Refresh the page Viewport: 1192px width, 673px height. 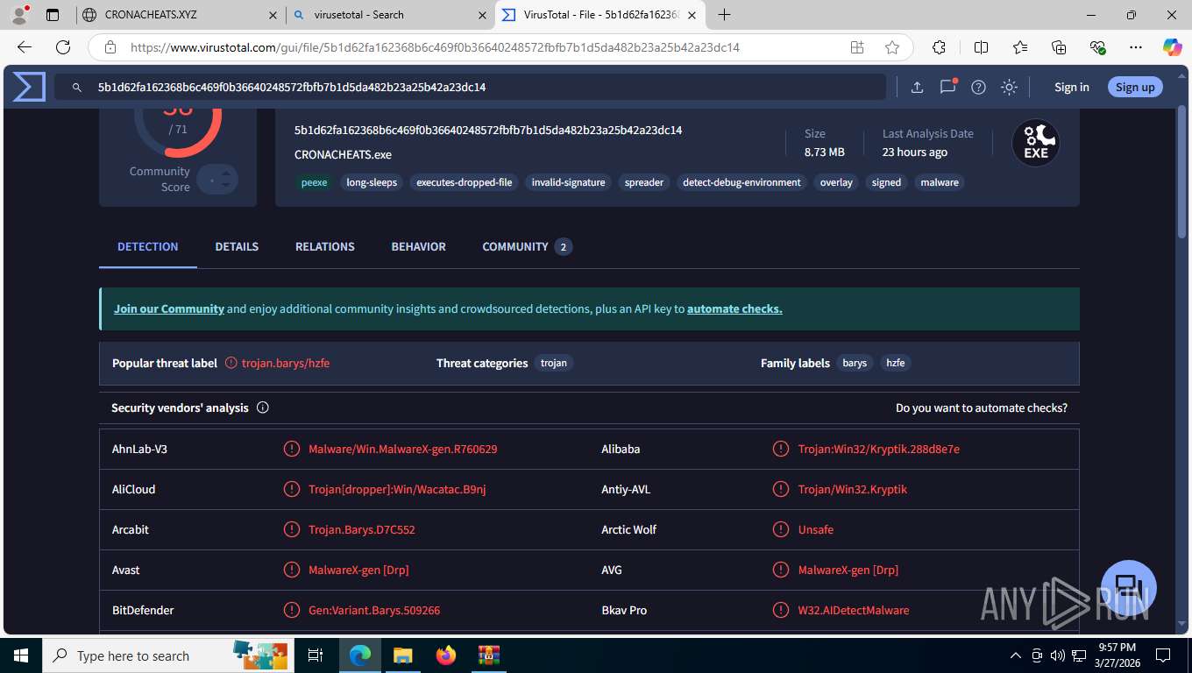coord(63,47)
